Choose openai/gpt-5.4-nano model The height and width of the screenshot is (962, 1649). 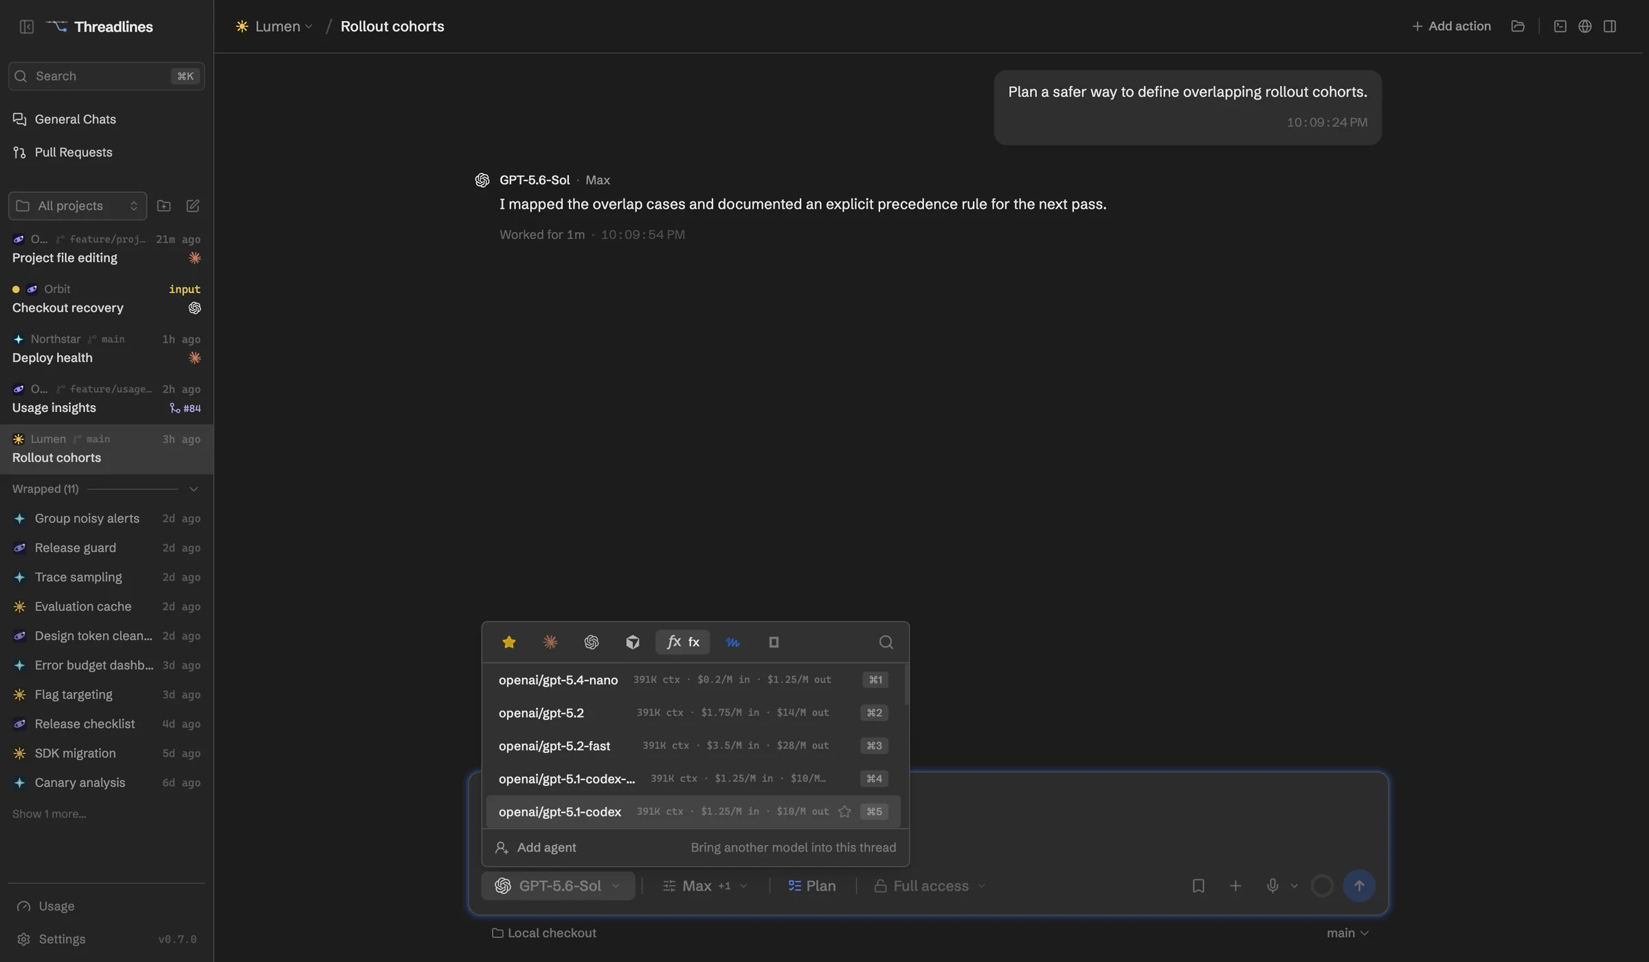pos(693,680)
